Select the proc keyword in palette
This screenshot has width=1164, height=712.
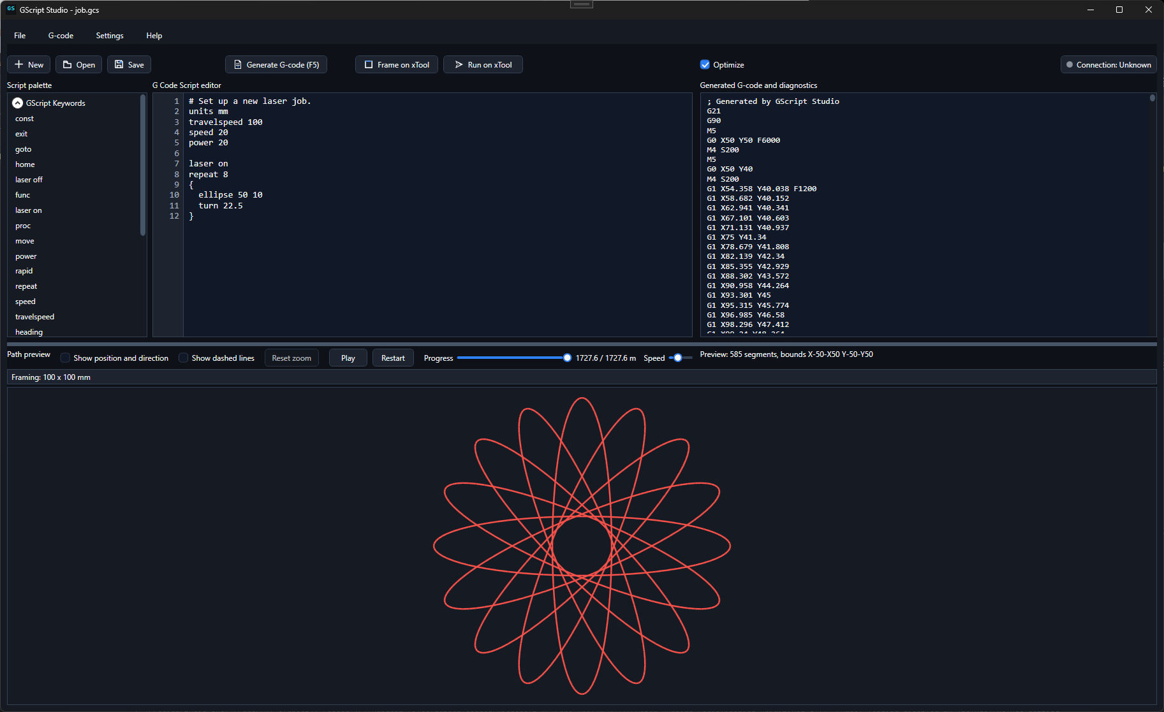(x=23, y=226)
